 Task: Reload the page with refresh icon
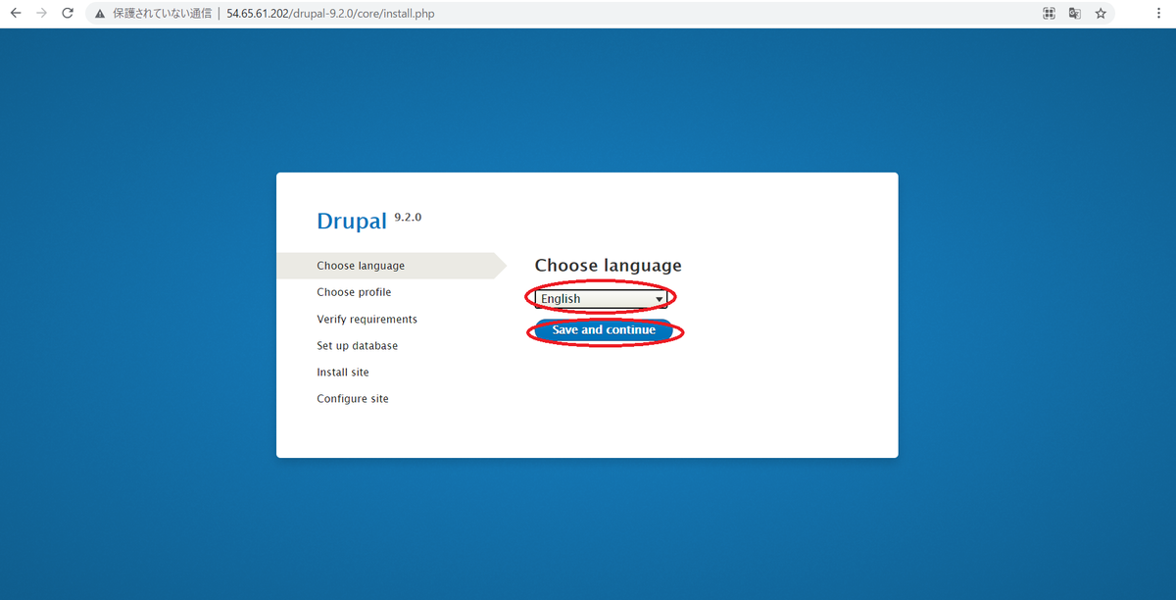click(x=68, y=14)
